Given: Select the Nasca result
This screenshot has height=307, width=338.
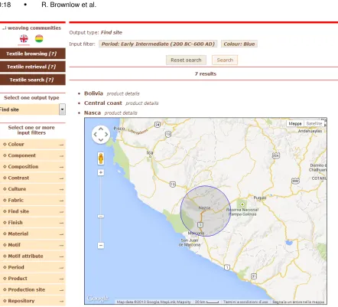Looking at the screenshot, I should pos(93,113).
